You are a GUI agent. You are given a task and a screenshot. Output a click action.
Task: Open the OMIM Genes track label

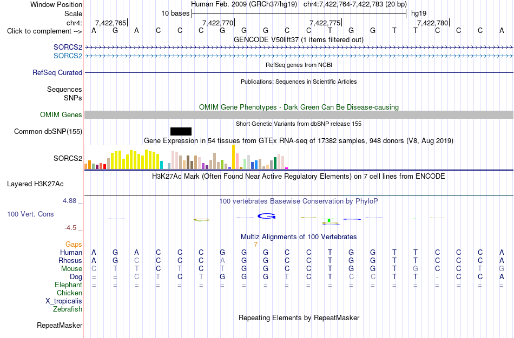pyautogui.click(x=61, y=115)
